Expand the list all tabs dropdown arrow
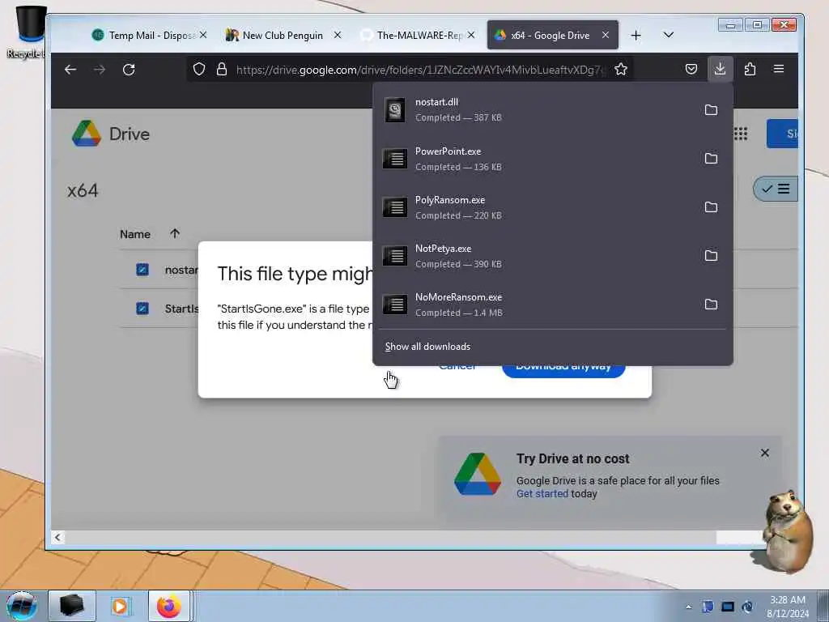This screenshot has height=622, width=829. pos(668,35)
